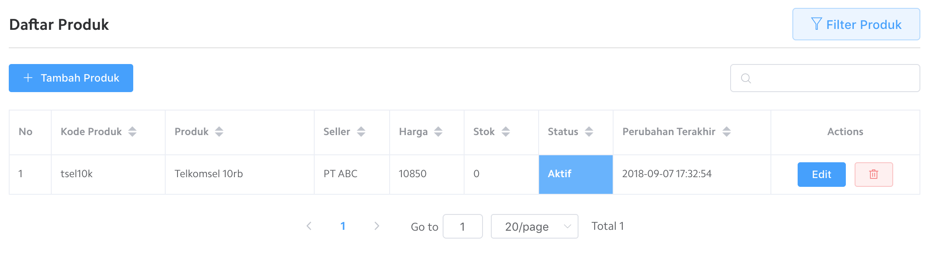Sort table by Harga column
Image resolution: width=937 pixels, height=257 pixels.
[438, 132]
